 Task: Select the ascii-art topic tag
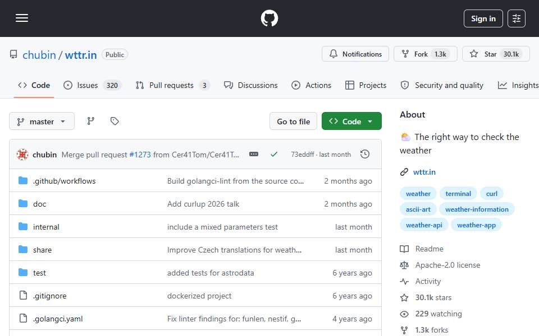click(x=418, y=209)
